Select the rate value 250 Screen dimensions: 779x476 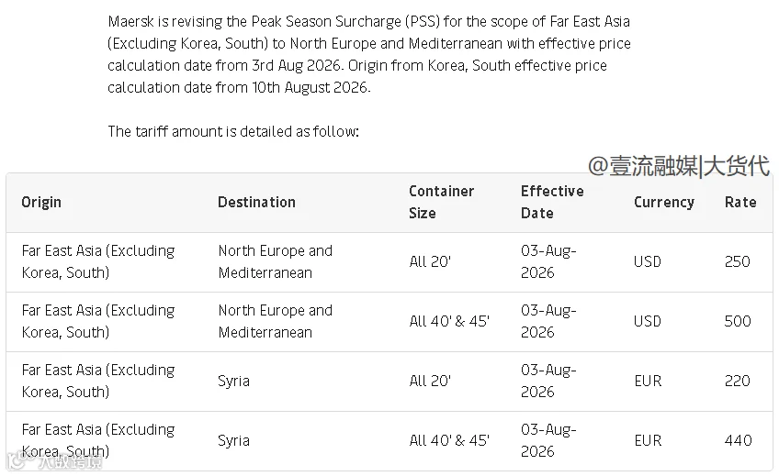pyautogui.click(x=738, y=261)
